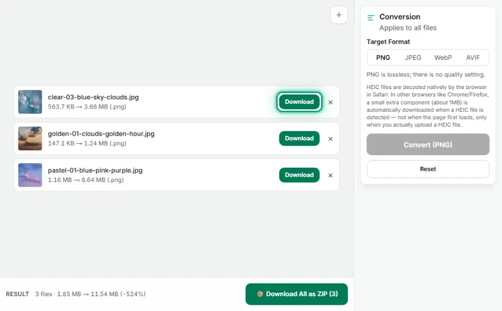This screenshot has width=502, height=311.
Task: Click the HEIC files decoding paragraph
Action: click(x=427, y=106)
